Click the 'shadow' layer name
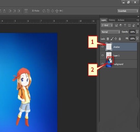 [x=117, y=47]
